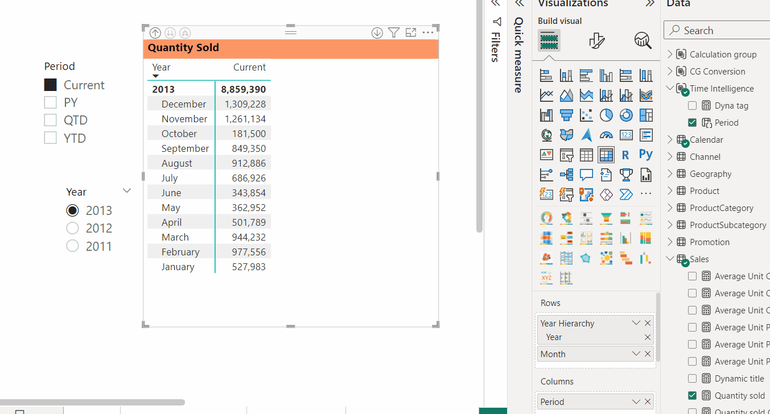Screen dimensions: 770x414
Task: Insert a Python visual
Action: (645, 155)
